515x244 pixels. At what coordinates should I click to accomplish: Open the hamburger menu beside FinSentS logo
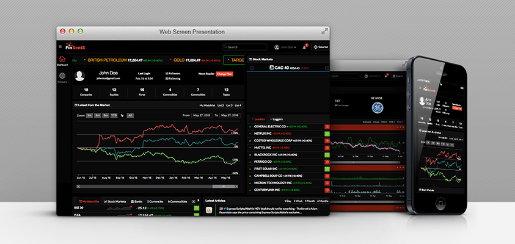(60, 47)
